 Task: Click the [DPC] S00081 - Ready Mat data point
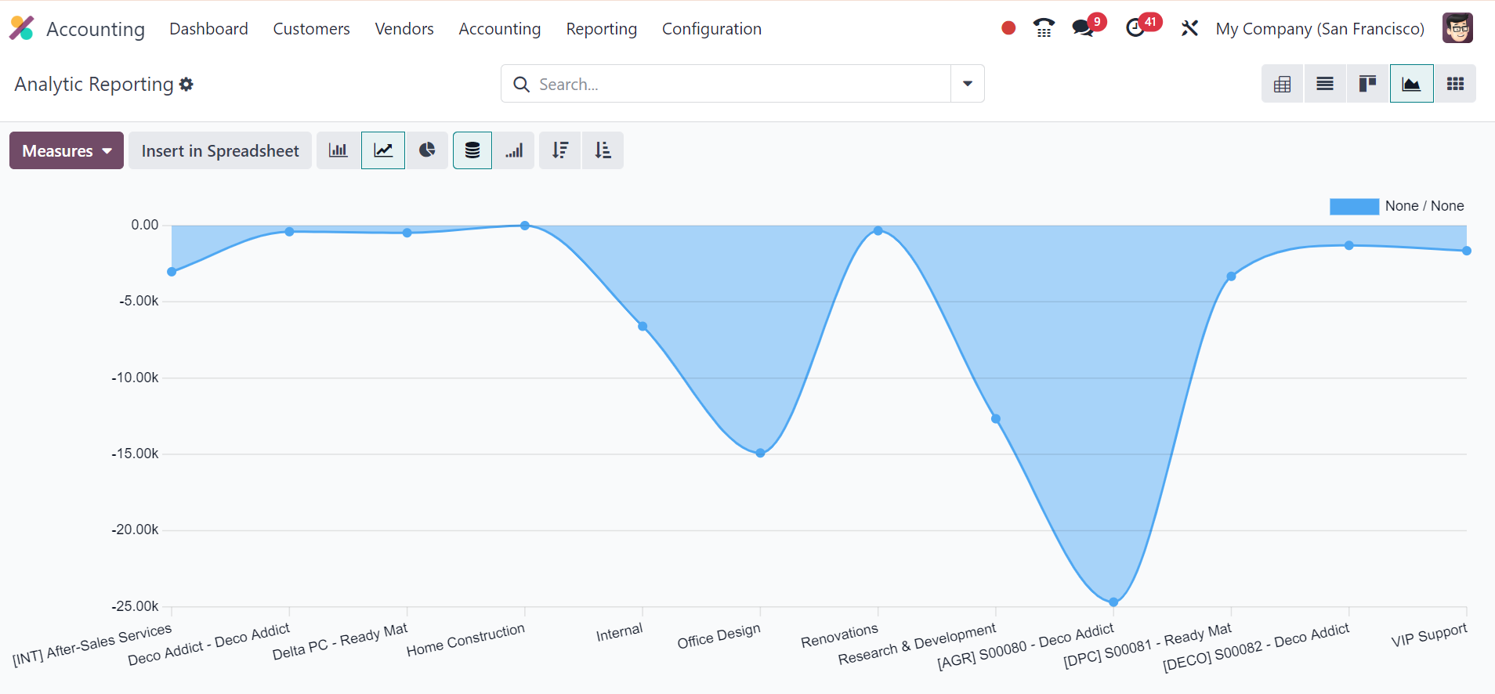coord(1231,276)
